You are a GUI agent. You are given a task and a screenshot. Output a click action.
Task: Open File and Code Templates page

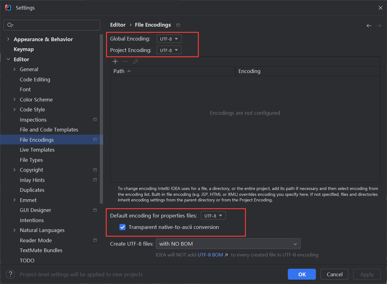click(x=49, y=130)
